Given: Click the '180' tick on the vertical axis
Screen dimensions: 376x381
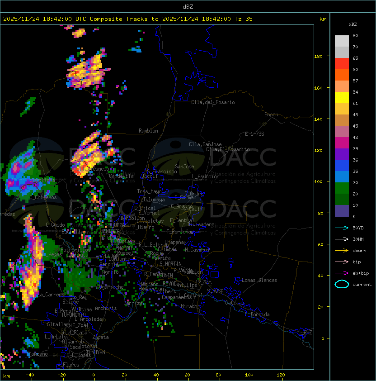Looking at the screenshot, I should (x=318, y=57).
